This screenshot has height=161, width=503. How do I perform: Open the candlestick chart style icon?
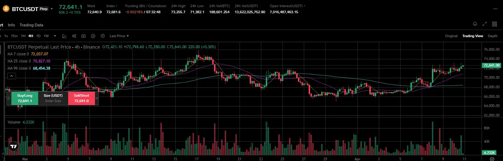(74, 36)
